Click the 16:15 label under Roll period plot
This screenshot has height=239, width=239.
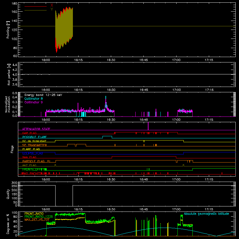pos(78,90)
